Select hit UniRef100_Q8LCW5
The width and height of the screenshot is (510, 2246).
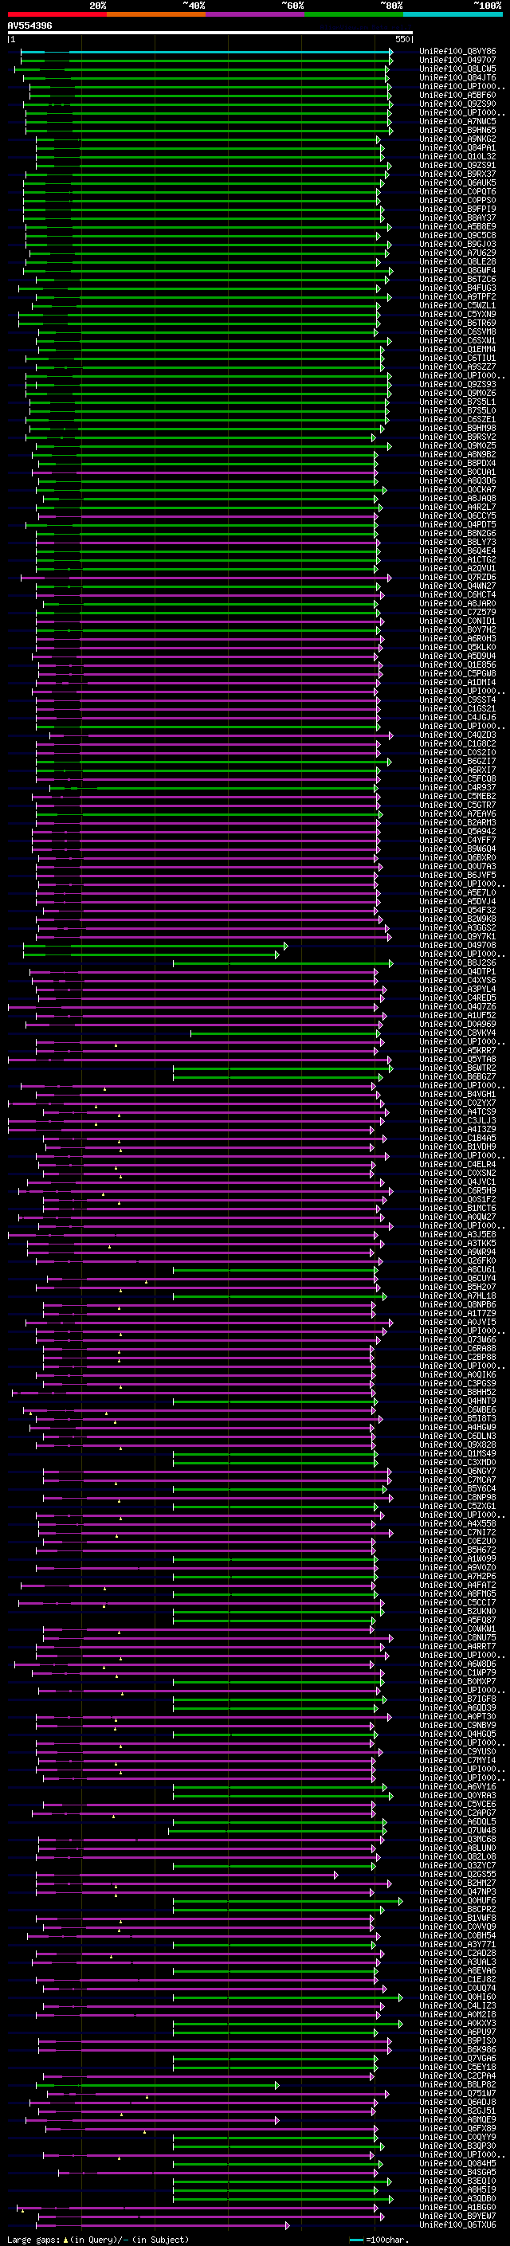(x=457, y=69)
